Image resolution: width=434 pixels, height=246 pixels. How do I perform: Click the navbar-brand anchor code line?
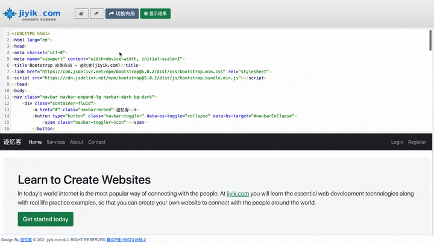point(86,109)
